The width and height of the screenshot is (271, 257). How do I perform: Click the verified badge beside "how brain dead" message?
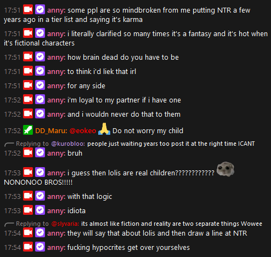point(40,56)
